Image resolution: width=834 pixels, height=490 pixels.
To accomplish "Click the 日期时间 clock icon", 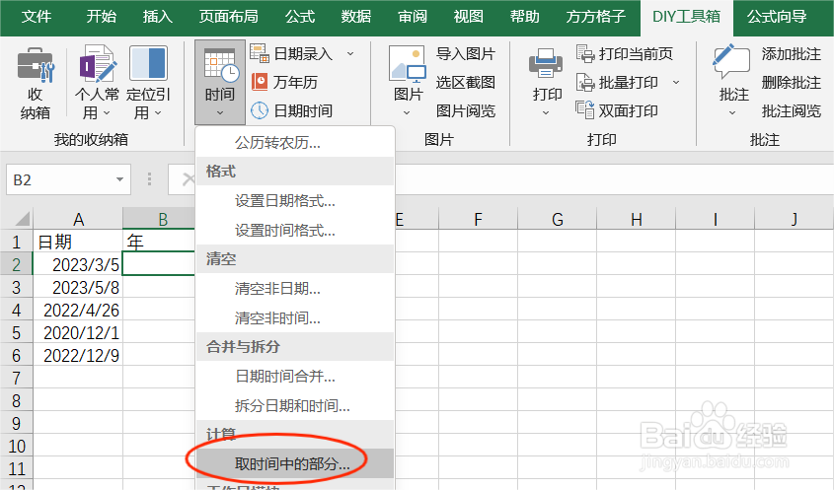I will pos(260,110).
